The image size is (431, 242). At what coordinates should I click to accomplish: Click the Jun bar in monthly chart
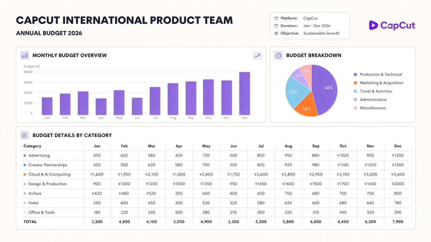(x=137, y=106)
